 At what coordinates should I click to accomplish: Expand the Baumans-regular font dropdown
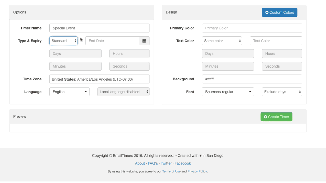(228, 92)
